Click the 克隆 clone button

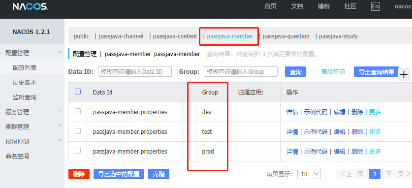tap(158, 174)
